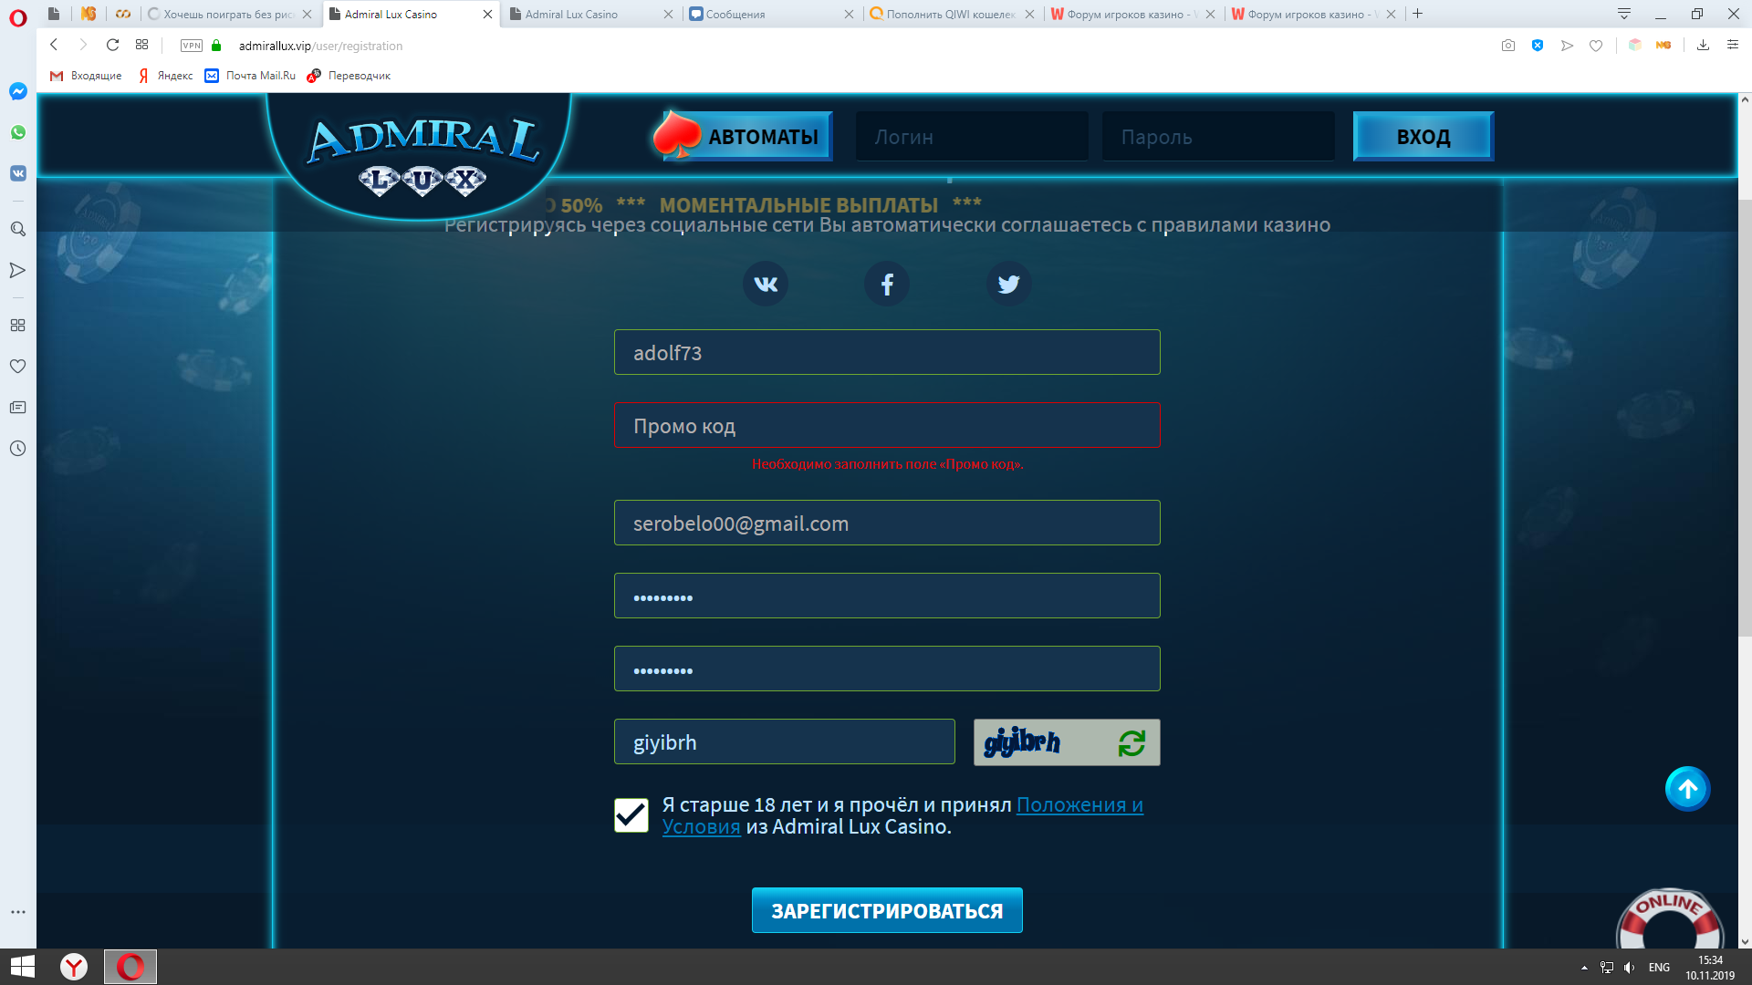Click ЗАРЕГИСТРИРОВАТЬСЯ button
This screenshot has width=1752, height=985.
coord(887,910)
